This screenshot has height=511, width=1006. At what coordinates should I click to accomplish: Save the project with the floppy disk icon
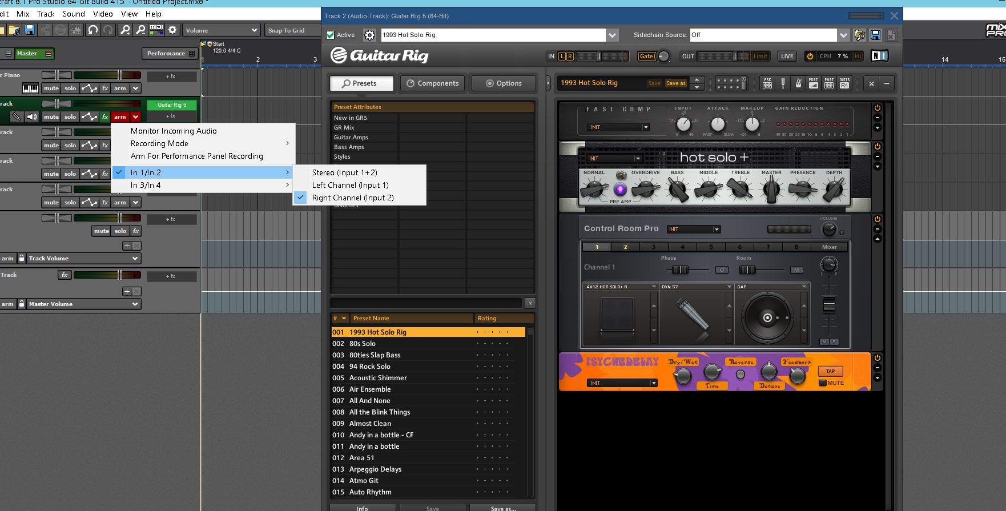(30, 30)
